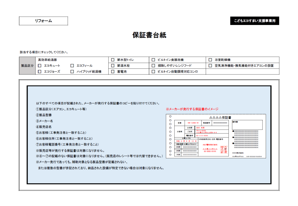Screen dimensions: 298x206
Task: Check the ビルトイン食器洗機 checkbox
Action: pyautogui.click(x=153, y=60)
